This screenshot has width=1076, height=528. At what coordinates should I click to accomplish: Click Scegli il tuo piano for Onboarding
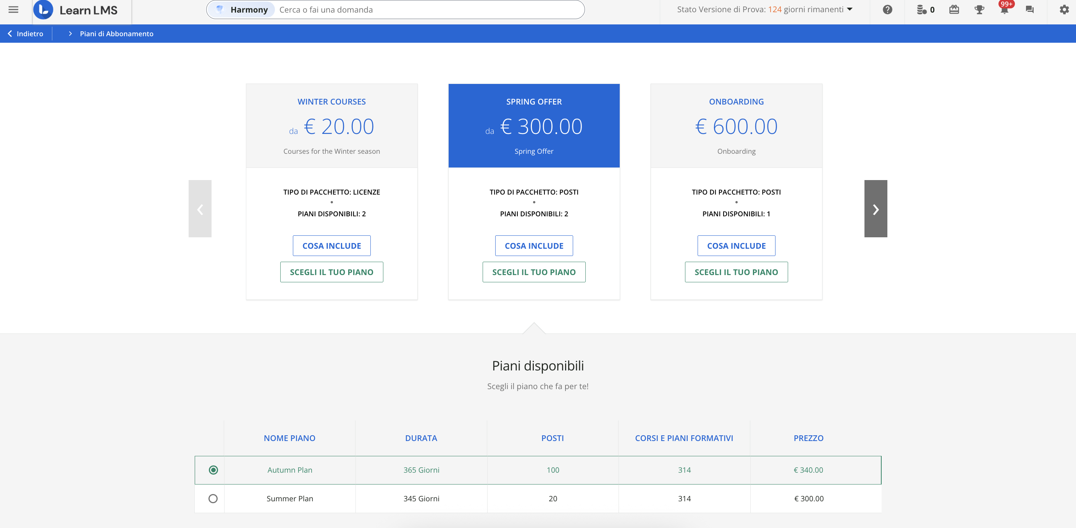point(736,272)
